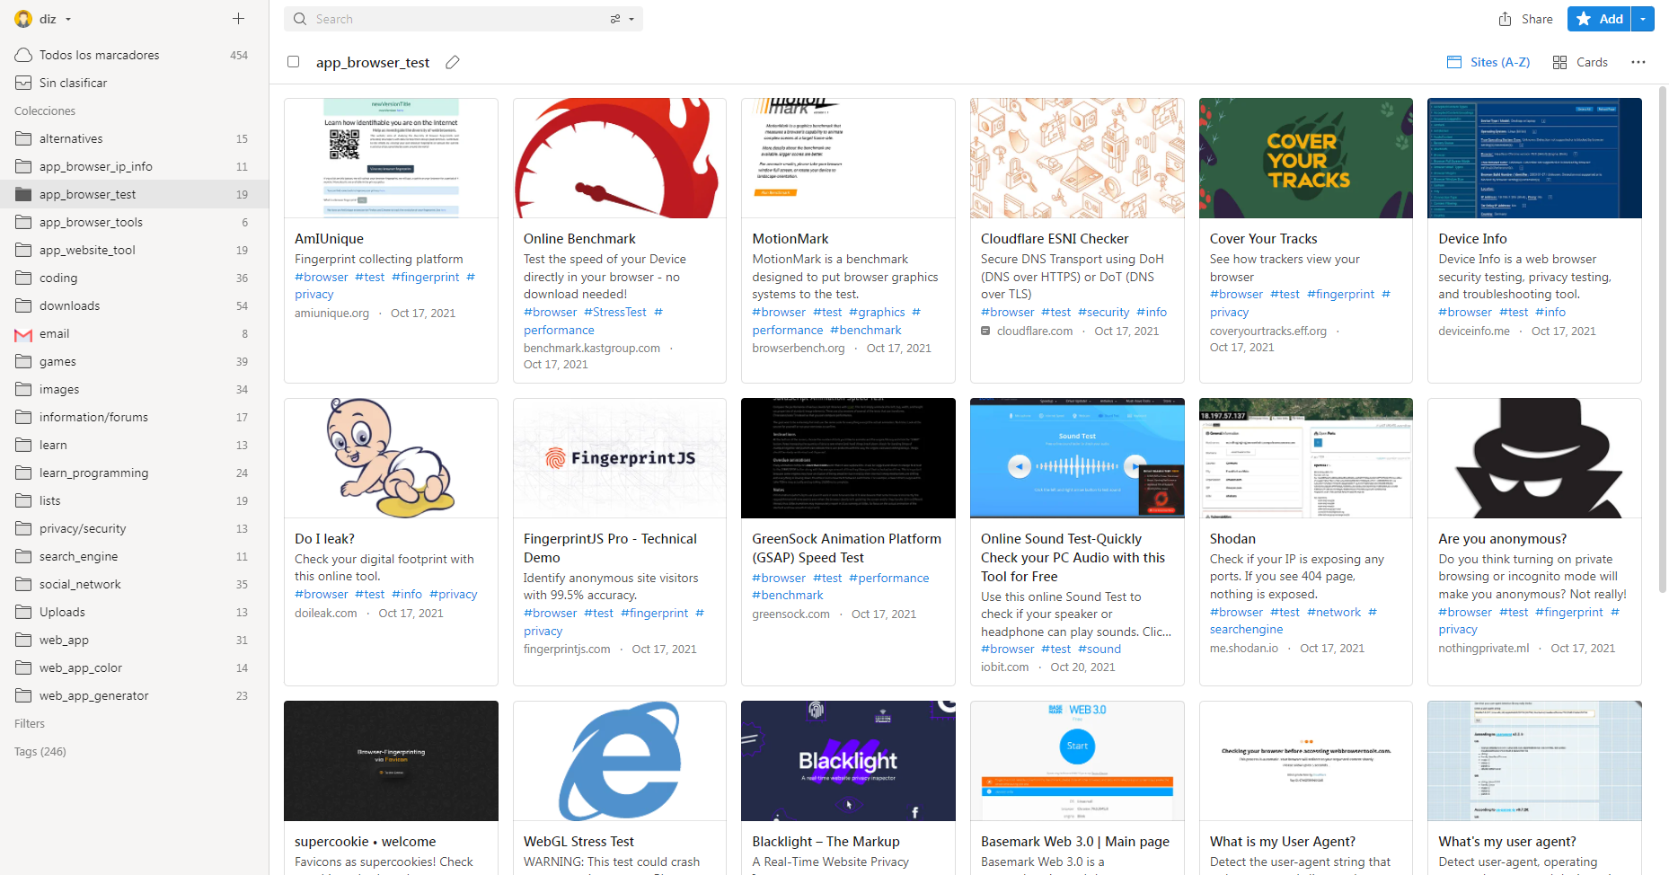The width and height of the screenshot is (1669, 875).
Task: Open the three-dots more options menu
Action: 1638,62
